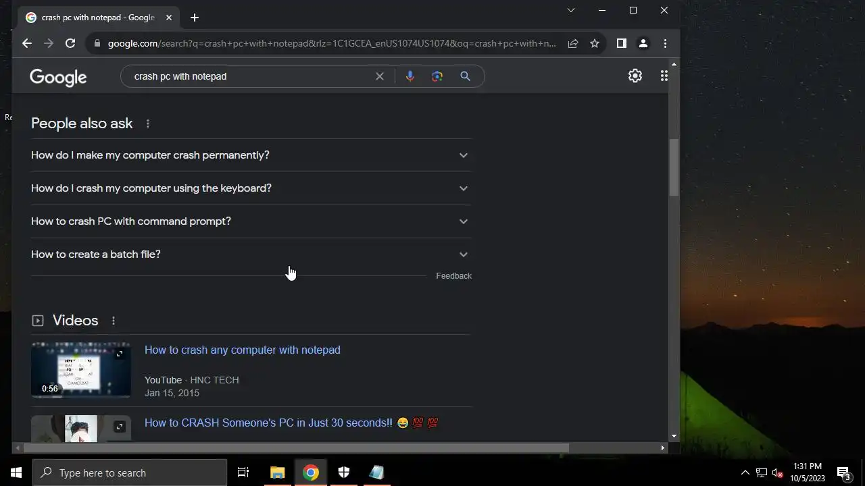Open the Chrome side panel
The width and height of the screenshot is (865, 486).
[x=622, y=43]
